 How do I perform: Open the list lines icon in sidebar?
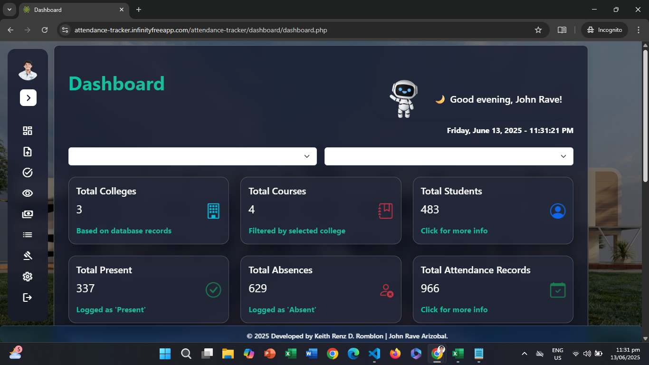(28, 235)
